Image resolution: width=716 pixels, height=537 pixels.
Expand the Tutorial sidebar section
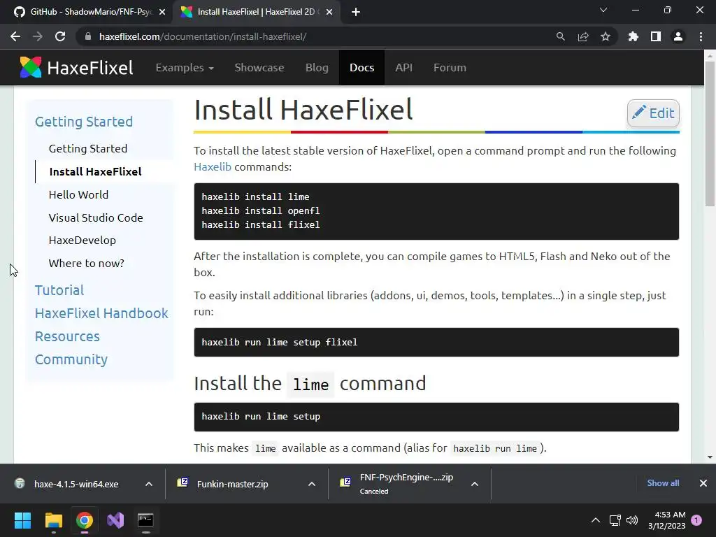[59, 290]
